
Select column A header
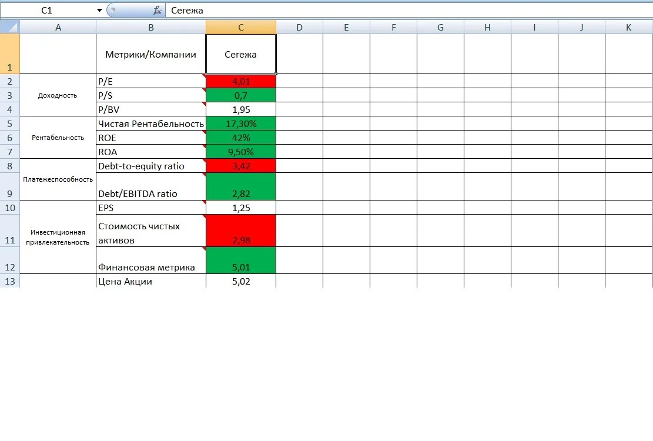click(x=58, y=28)
